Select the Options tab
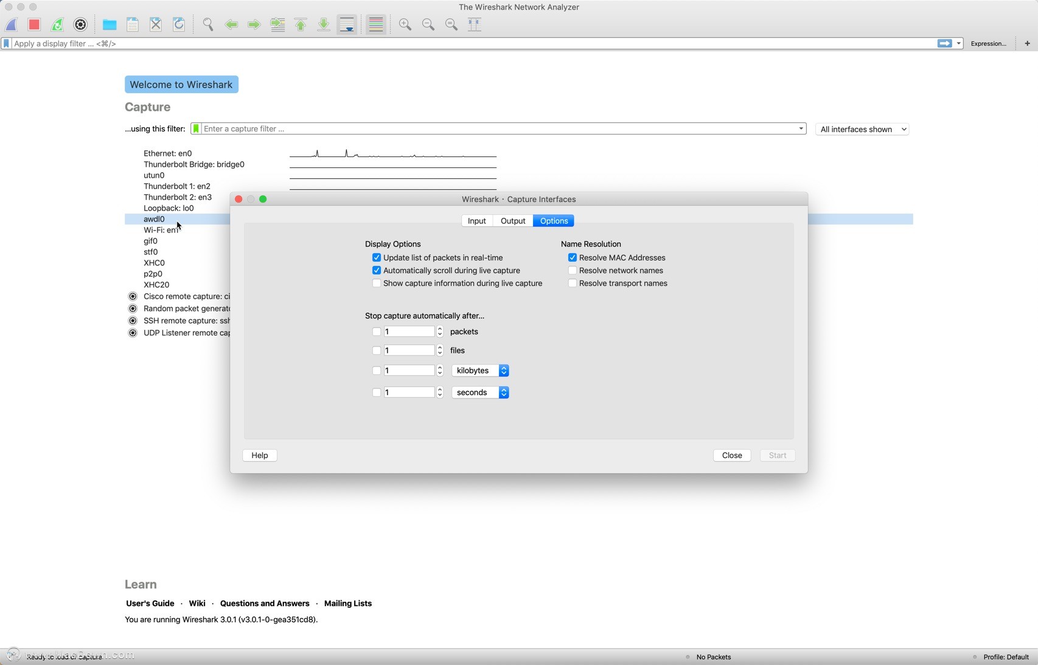Viewport: 1038px width, 665px height. click(x=554, y=221)
